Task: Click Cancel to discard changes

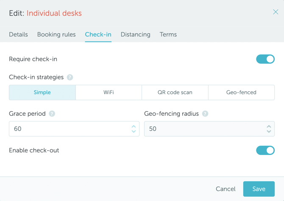Action: 226,189
